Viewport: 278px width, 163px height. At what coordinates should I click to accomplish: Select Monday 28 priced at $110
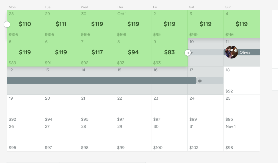pyautogui.click(x=25, y=24)
